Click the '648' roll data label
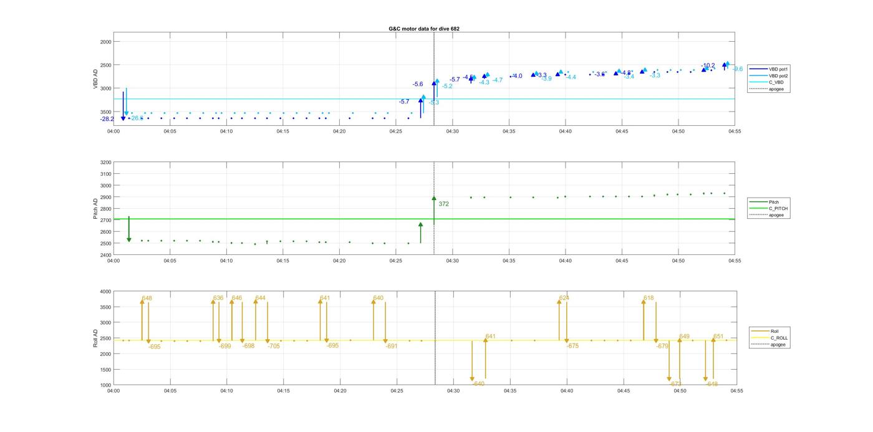873x432 pixels. click(x=147, y=299)
